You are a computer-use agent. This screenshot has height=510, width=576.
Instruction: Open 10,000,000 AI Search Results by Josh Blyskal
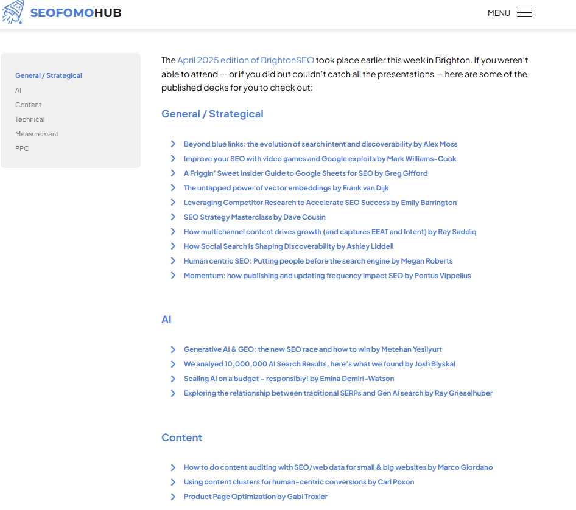click(319, 364)
